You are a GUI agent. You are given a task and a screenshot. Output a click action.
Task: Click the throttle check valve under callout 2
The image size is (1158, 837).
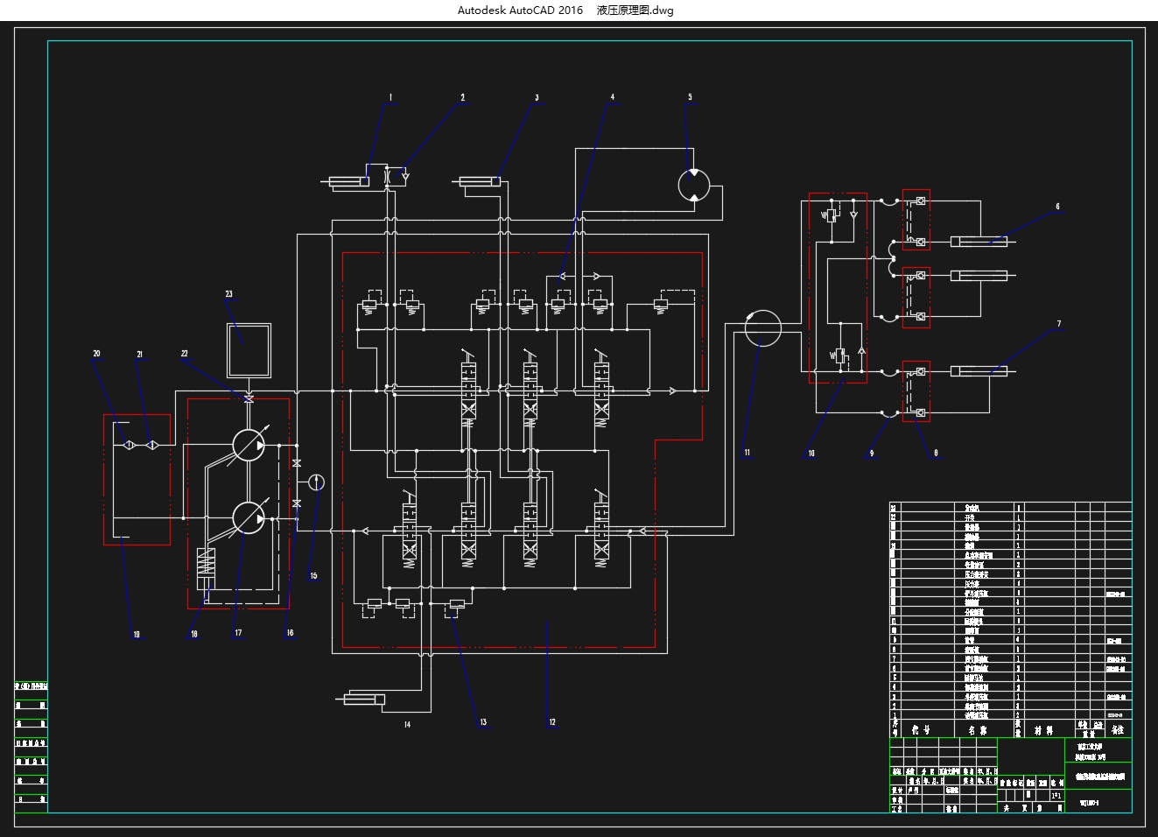point(397,175)
